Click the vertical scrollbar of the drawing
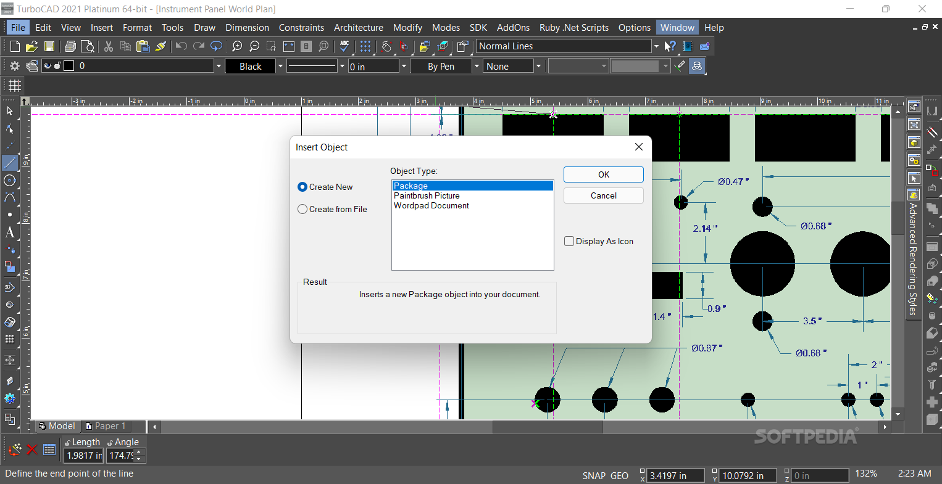 point(899,263)
